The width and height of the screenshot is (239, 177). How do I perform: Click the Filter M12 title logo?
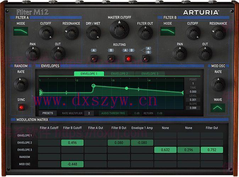(32, 12)
